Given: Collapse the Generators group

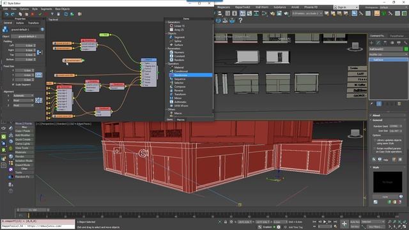Looking at the screenshot, I should click(x=166, y=22).
